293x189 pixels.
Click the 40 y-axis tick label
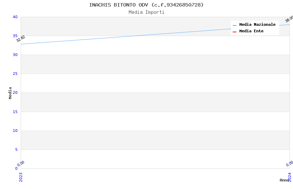point(15,17)
